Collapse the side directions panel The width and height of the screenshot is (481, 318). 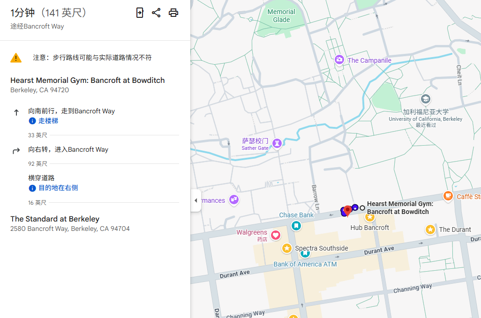196,200
